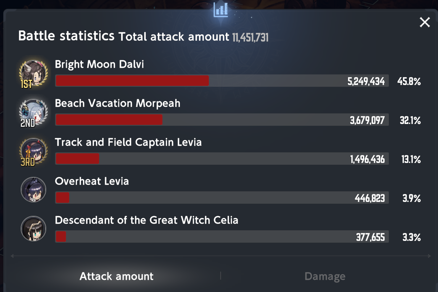Click the statistics bar chart icon at top
Image resolution: width=438 pixels, height=292 pixels.
[x=221, y=10]
